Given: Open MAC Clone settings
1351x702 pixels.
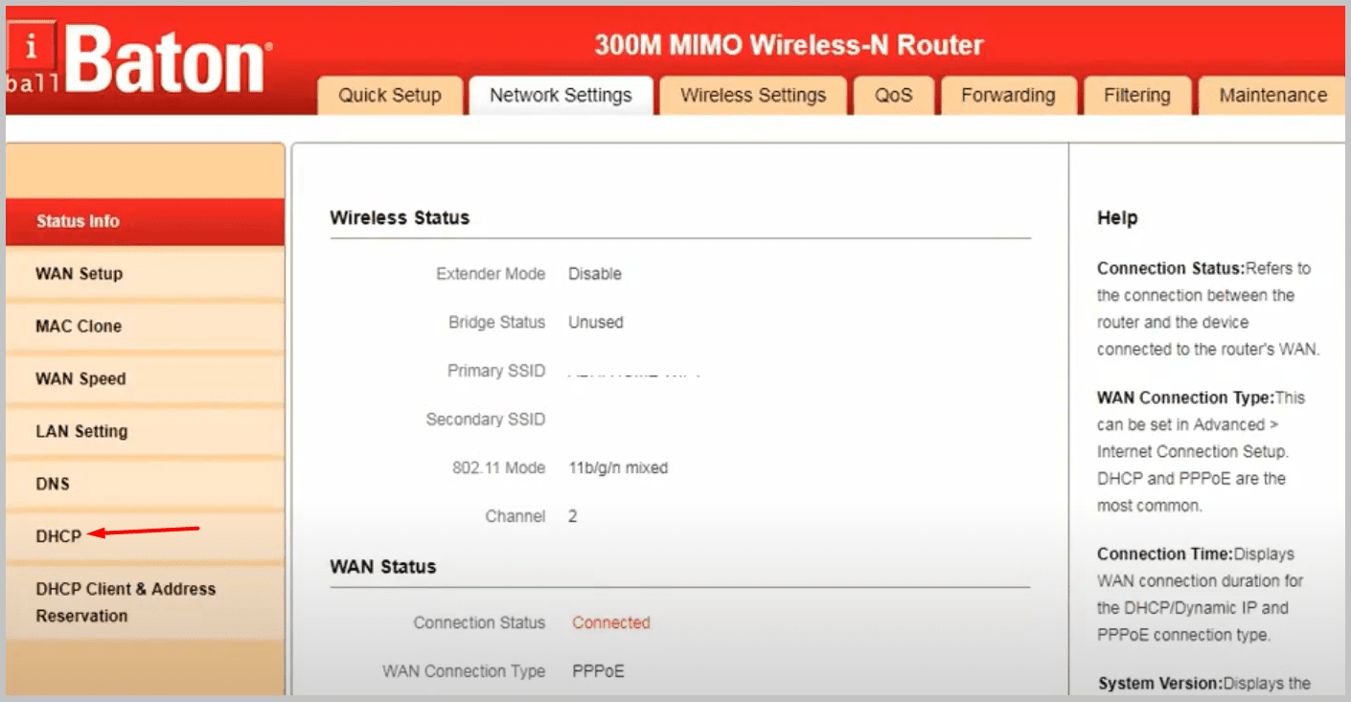Looking at the screenshot, I should click(x=80, y=327).
